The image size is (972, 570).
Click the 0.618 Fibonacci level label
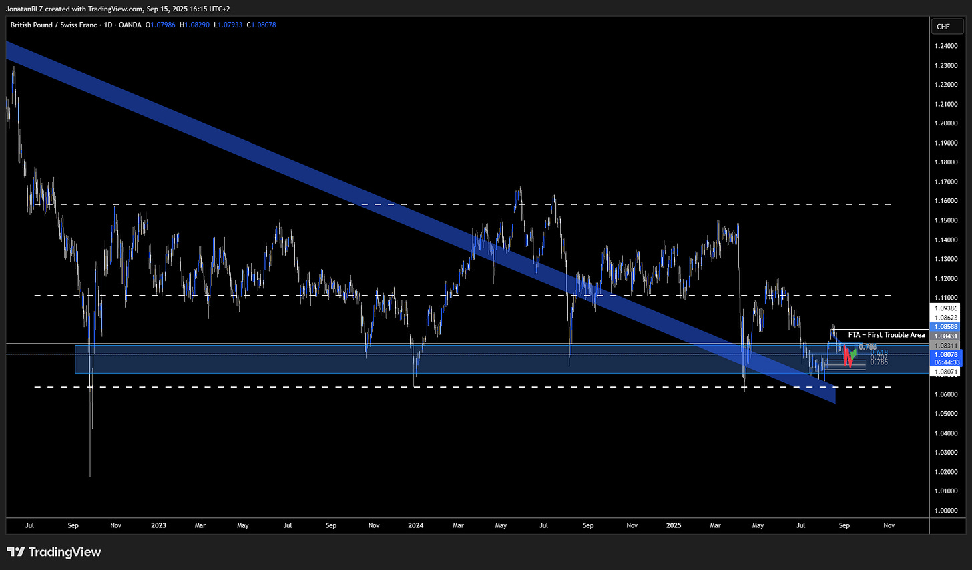point(879,352)
